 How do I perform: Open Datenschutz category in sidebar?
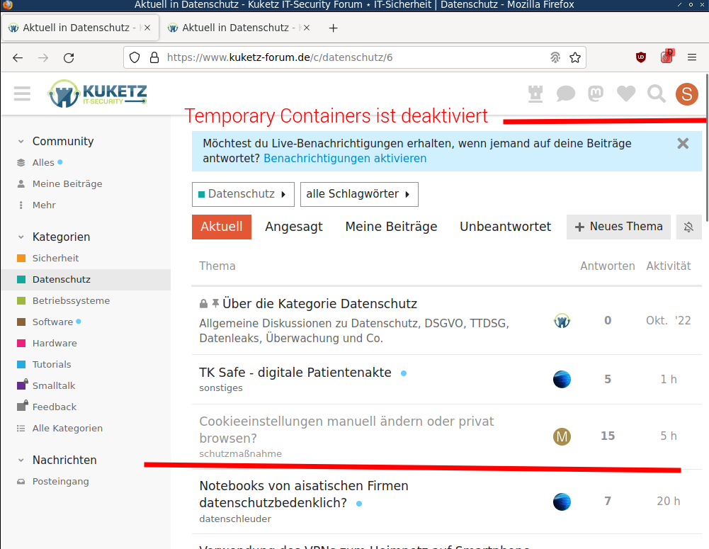[x=86, y=280]
